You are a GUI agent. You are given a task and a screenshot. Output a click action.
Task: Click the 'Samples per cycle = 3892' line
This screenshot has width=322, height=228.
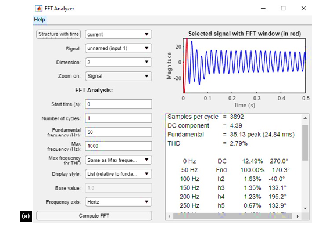[x=206, y=117]
